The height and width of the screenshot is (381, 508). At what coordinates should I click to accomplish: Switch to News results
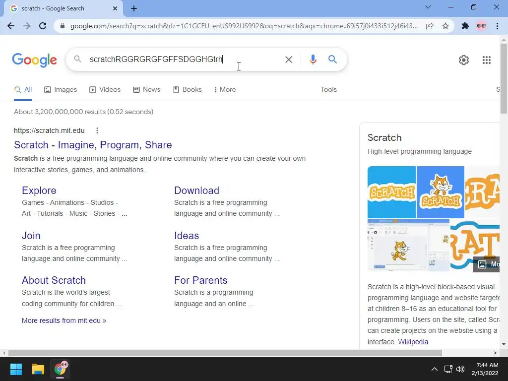pos(147,89)
